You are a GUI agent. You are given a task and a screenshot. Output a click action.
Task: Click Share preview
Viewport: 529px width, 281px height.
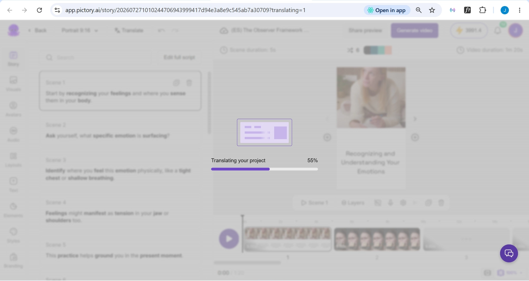click(x=365, y=31)
